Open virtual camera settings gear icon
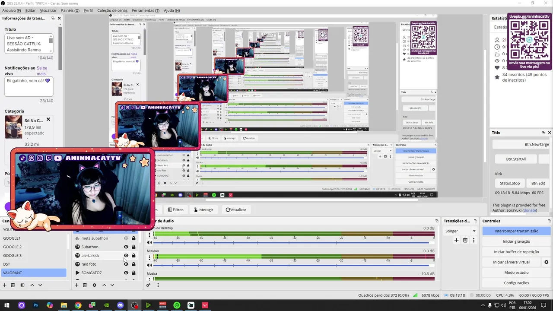 click(546, 262)
